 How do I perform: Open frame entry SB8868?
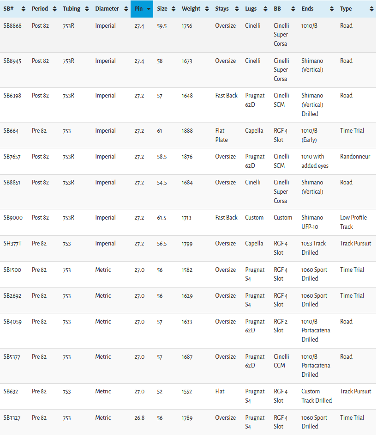coord(12,26)
